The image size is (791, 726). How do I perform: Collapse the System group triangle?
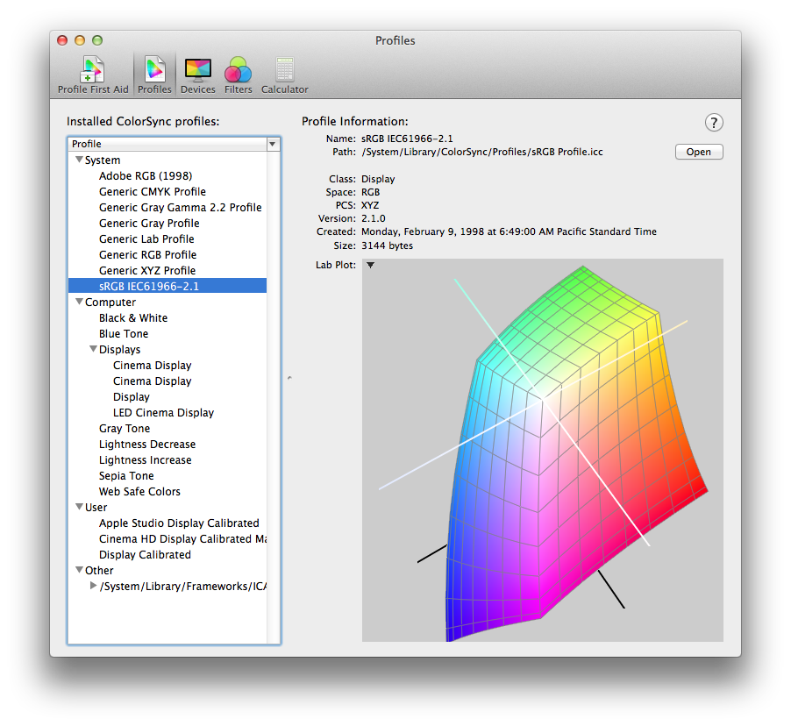tap(79, 160)
